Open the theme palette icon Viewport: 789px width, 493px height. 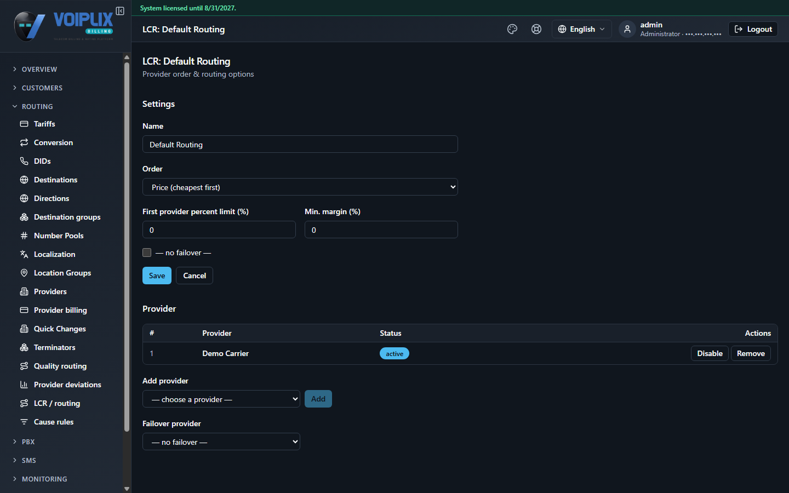tap(512, 29)
